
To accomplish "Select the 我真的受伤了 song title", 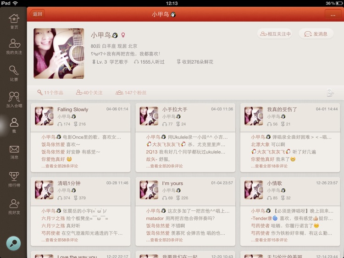I will click(x=282, y=110).
